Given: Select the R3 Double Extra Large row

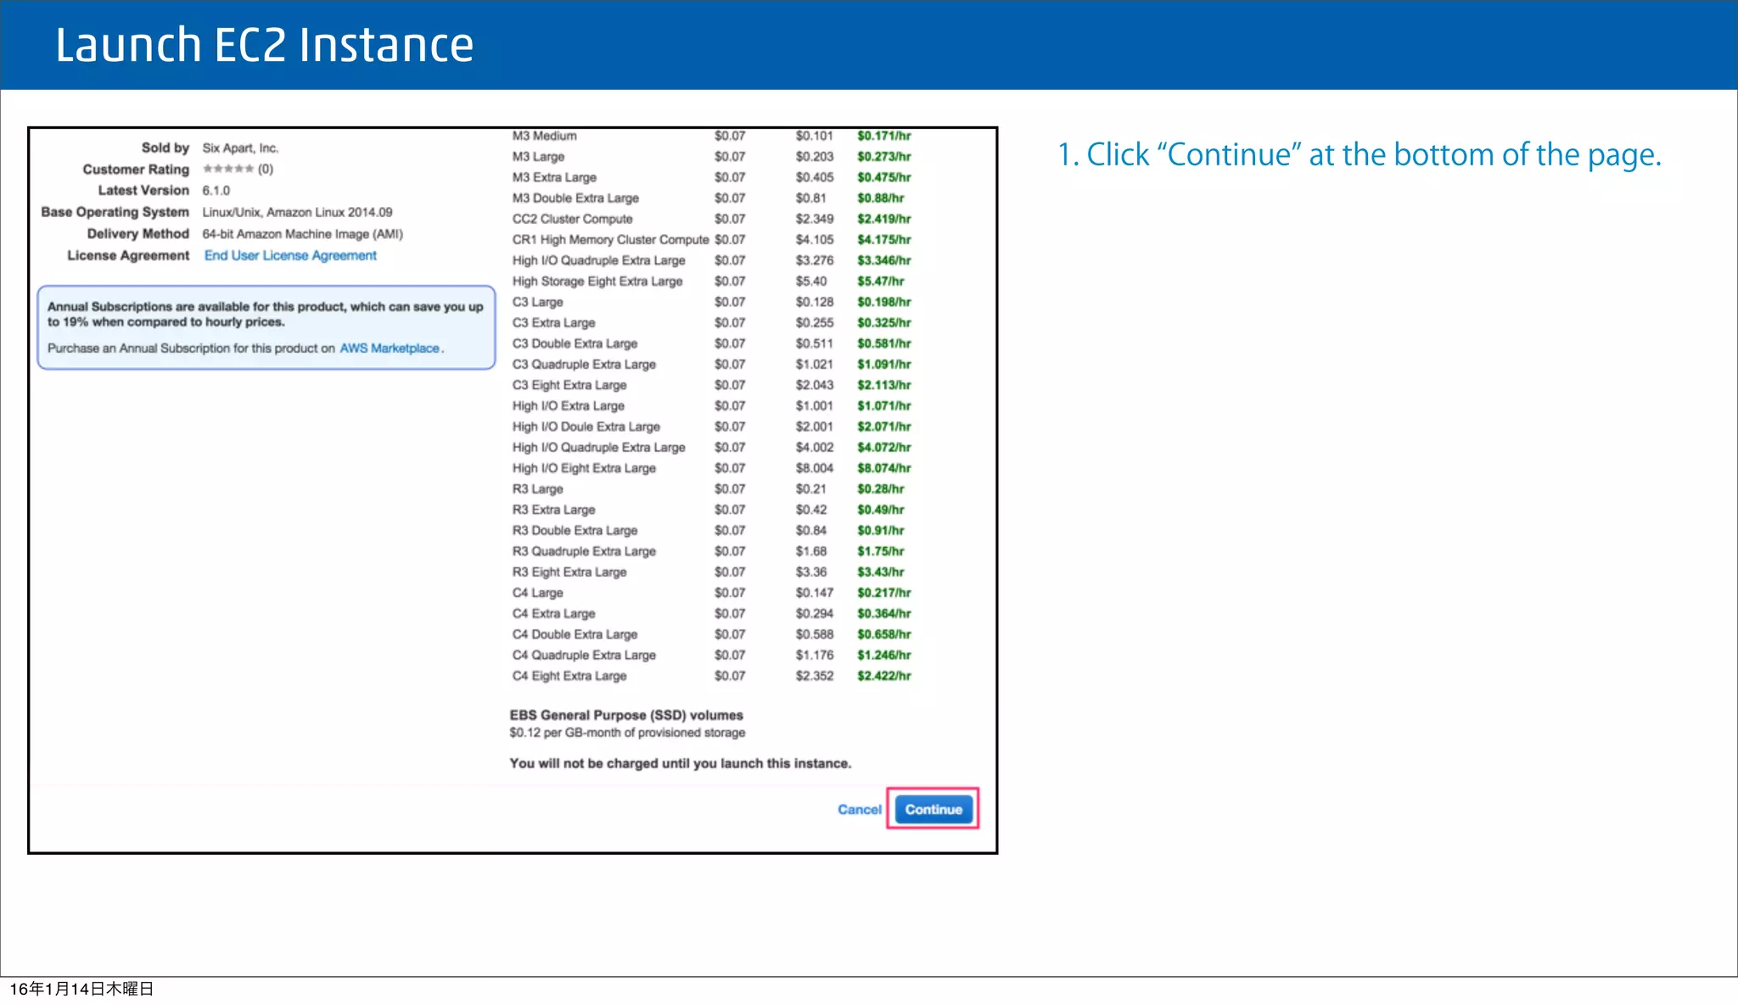Looking at the screenshot, I should 711,531.
